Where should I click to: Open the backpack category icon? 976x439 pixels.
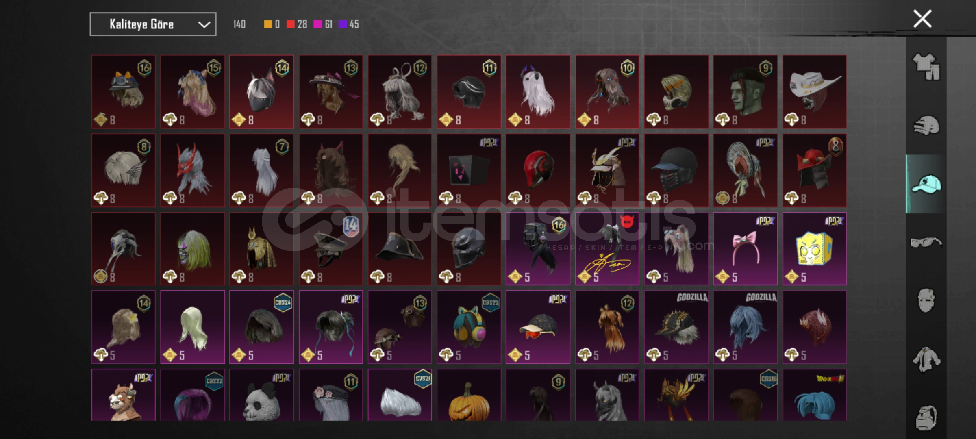926,417
